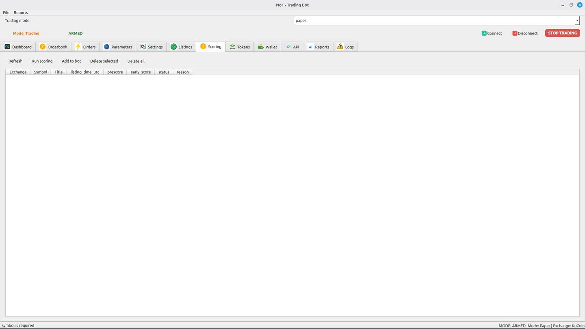Click Delete selected
The height and width of the screenshot is (329, 585).
click(104, 61)
